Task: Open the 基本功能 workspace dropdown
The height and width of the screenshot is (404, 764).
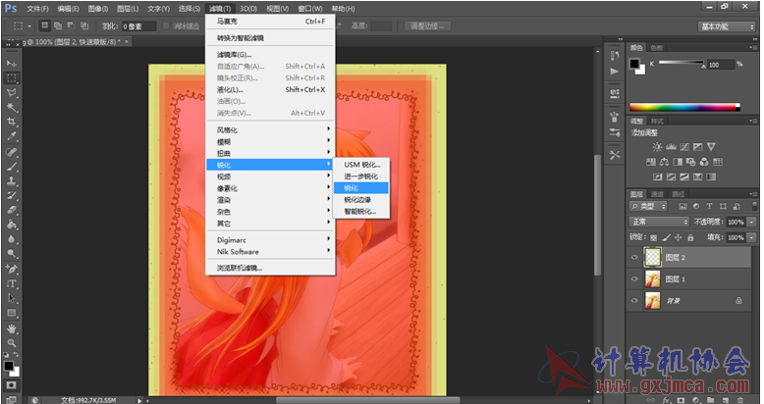Action: (726, 26)
